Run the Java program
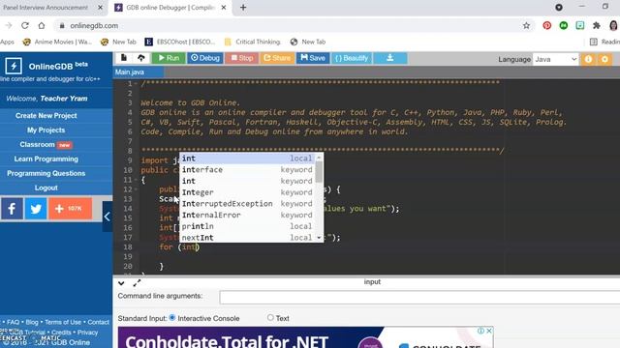The image size is (620, 348). click(169, 58)
